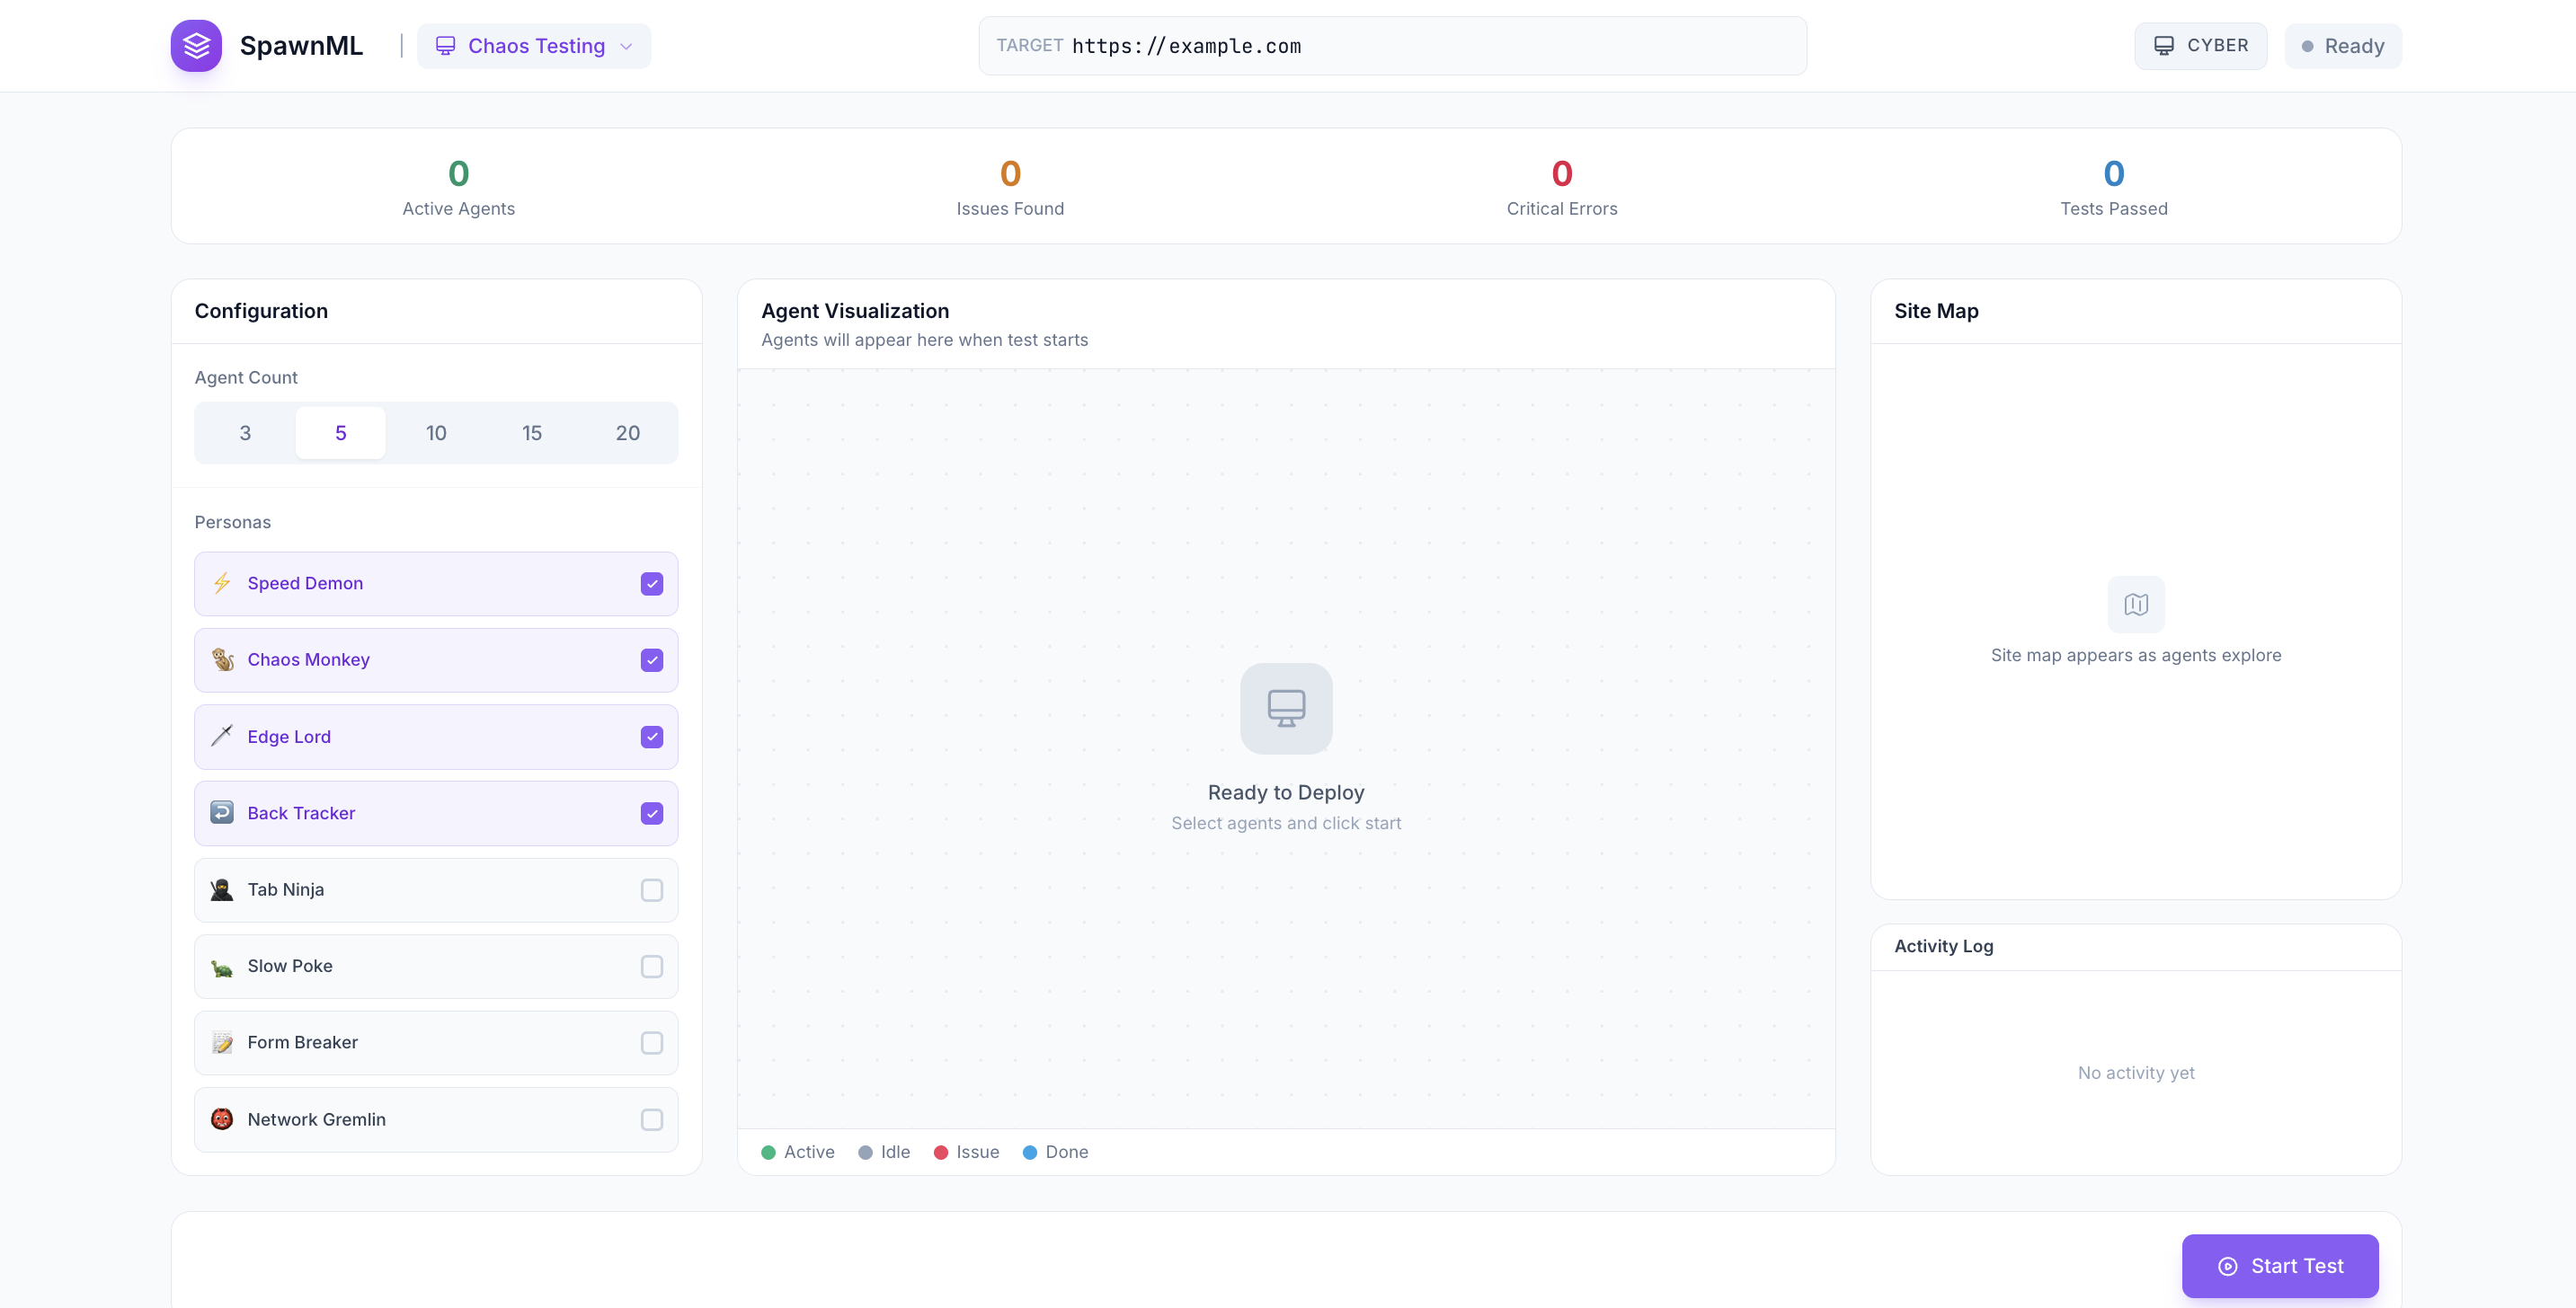Click the Ready status badge
The image size is (2576, 1308).
click(2342, 46)
